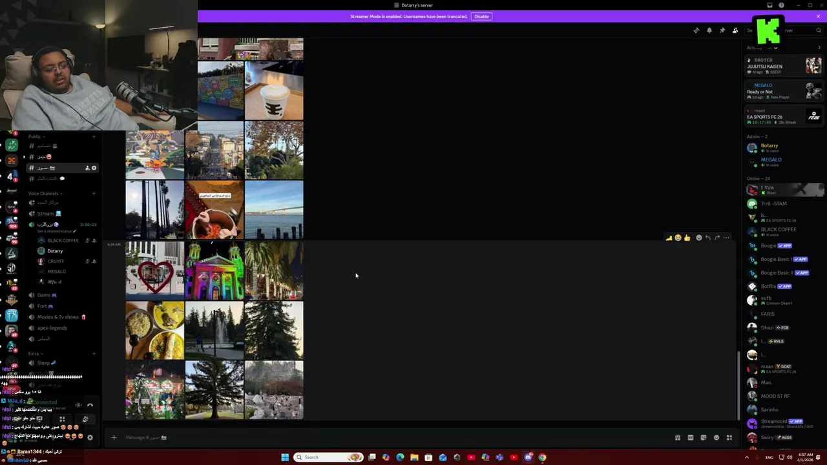Open Discord help question mark icon
This screenshot has height=465, width=827.
point(781,5)
